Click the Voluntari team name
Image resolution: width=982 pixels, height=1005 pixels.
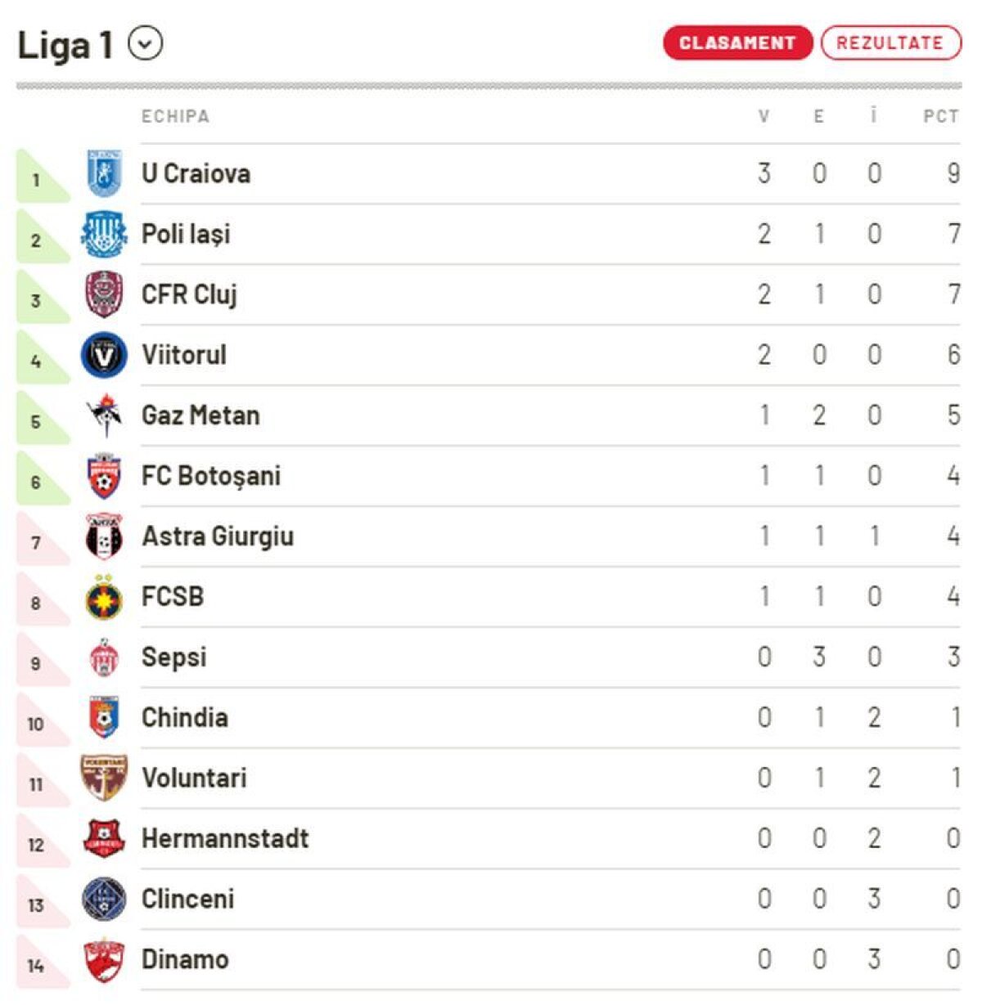point(194,778)
